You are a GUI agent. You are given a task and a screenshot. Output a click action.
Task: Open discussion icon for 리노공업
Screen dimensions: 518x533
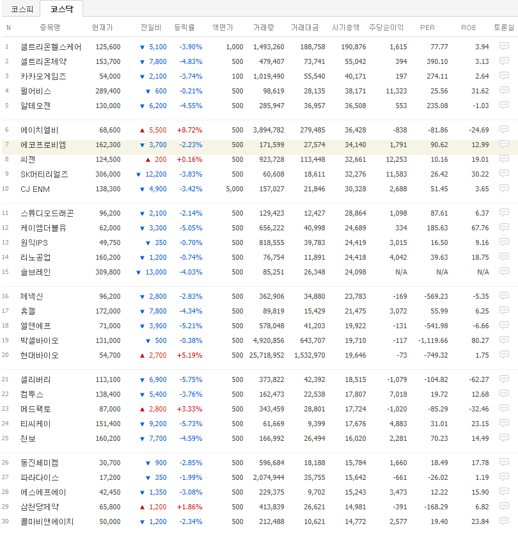[504, 257]
